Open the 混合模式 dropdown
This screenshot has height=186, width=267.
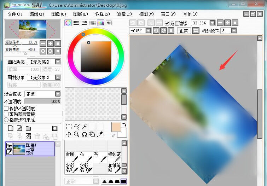point(58,94)
